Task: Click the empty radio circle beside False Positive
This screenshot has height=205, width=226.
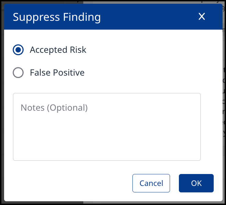Action: 18,73
